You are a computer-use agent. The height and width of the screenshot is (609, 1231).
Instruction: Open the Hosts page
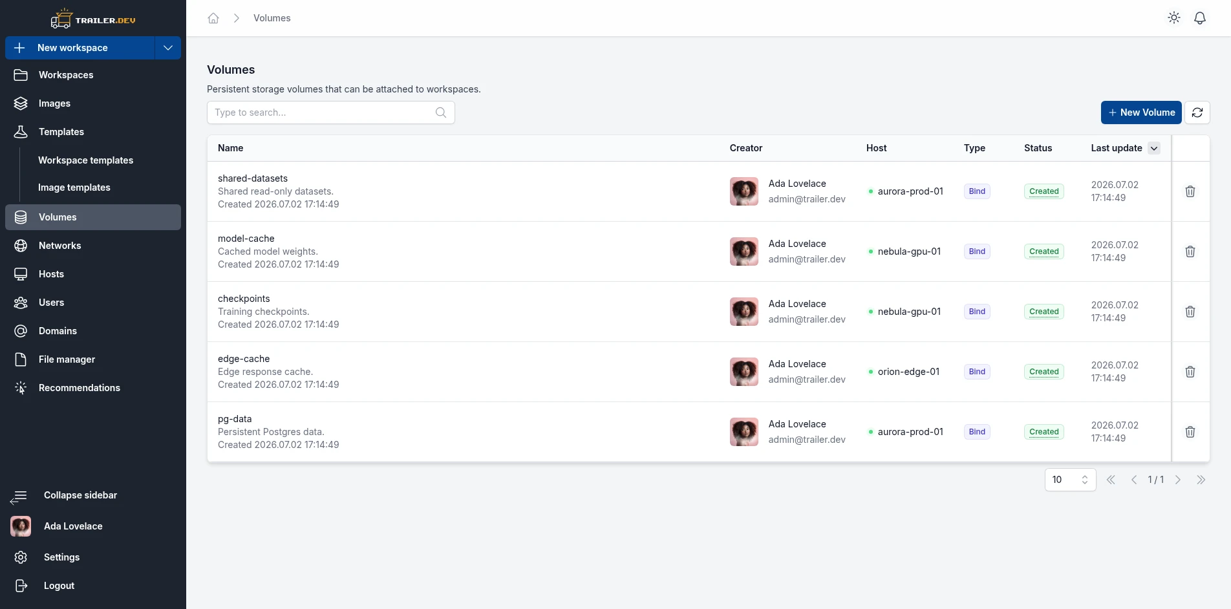coord(93,274)
